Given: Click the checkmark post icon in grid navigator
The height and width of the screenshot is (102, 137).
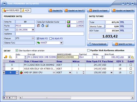Looking at the screenshot, I should (x=12, y=98).
